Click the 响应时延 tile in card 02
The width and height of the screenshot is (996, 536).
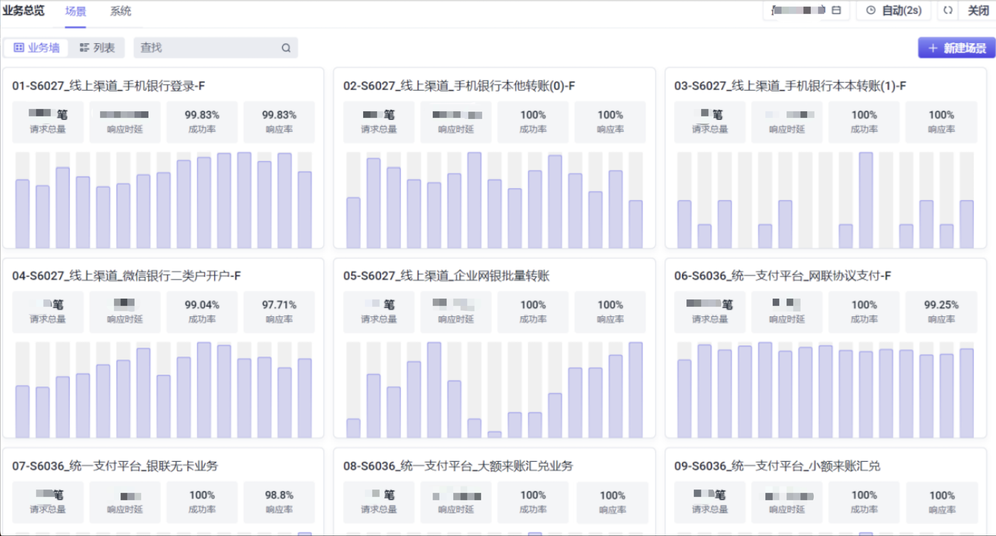(456, 122)
